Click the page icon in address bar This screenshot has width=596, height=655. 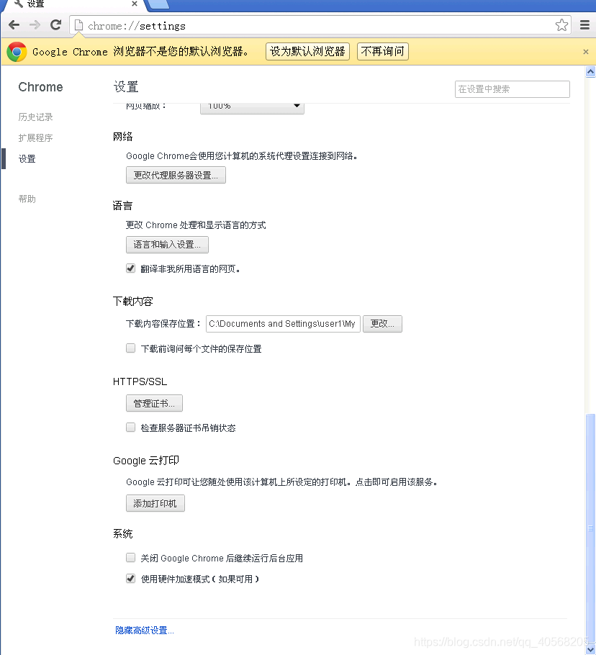tap(78, 25)
